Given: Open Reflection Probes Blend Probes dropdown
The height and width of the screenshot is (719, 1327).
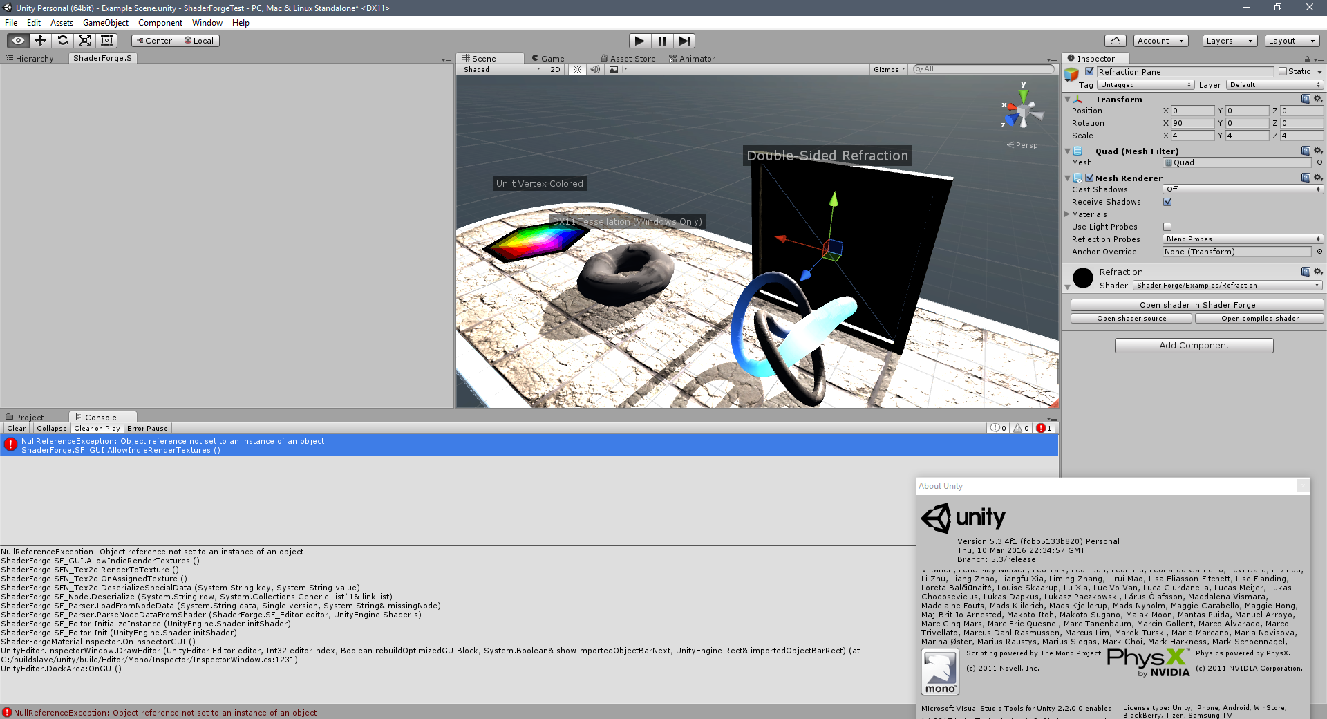Looking at the screenshot, I should (1242, 239).
